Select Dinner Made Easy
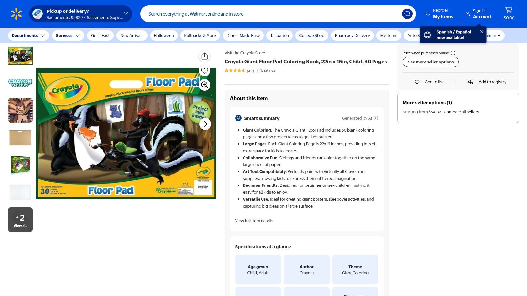 coord(243,36)
